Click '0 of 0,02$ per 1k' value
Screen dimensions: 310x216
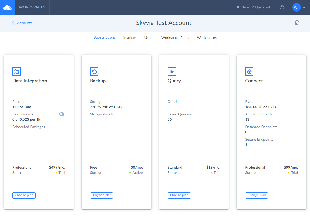pos(26,119)
